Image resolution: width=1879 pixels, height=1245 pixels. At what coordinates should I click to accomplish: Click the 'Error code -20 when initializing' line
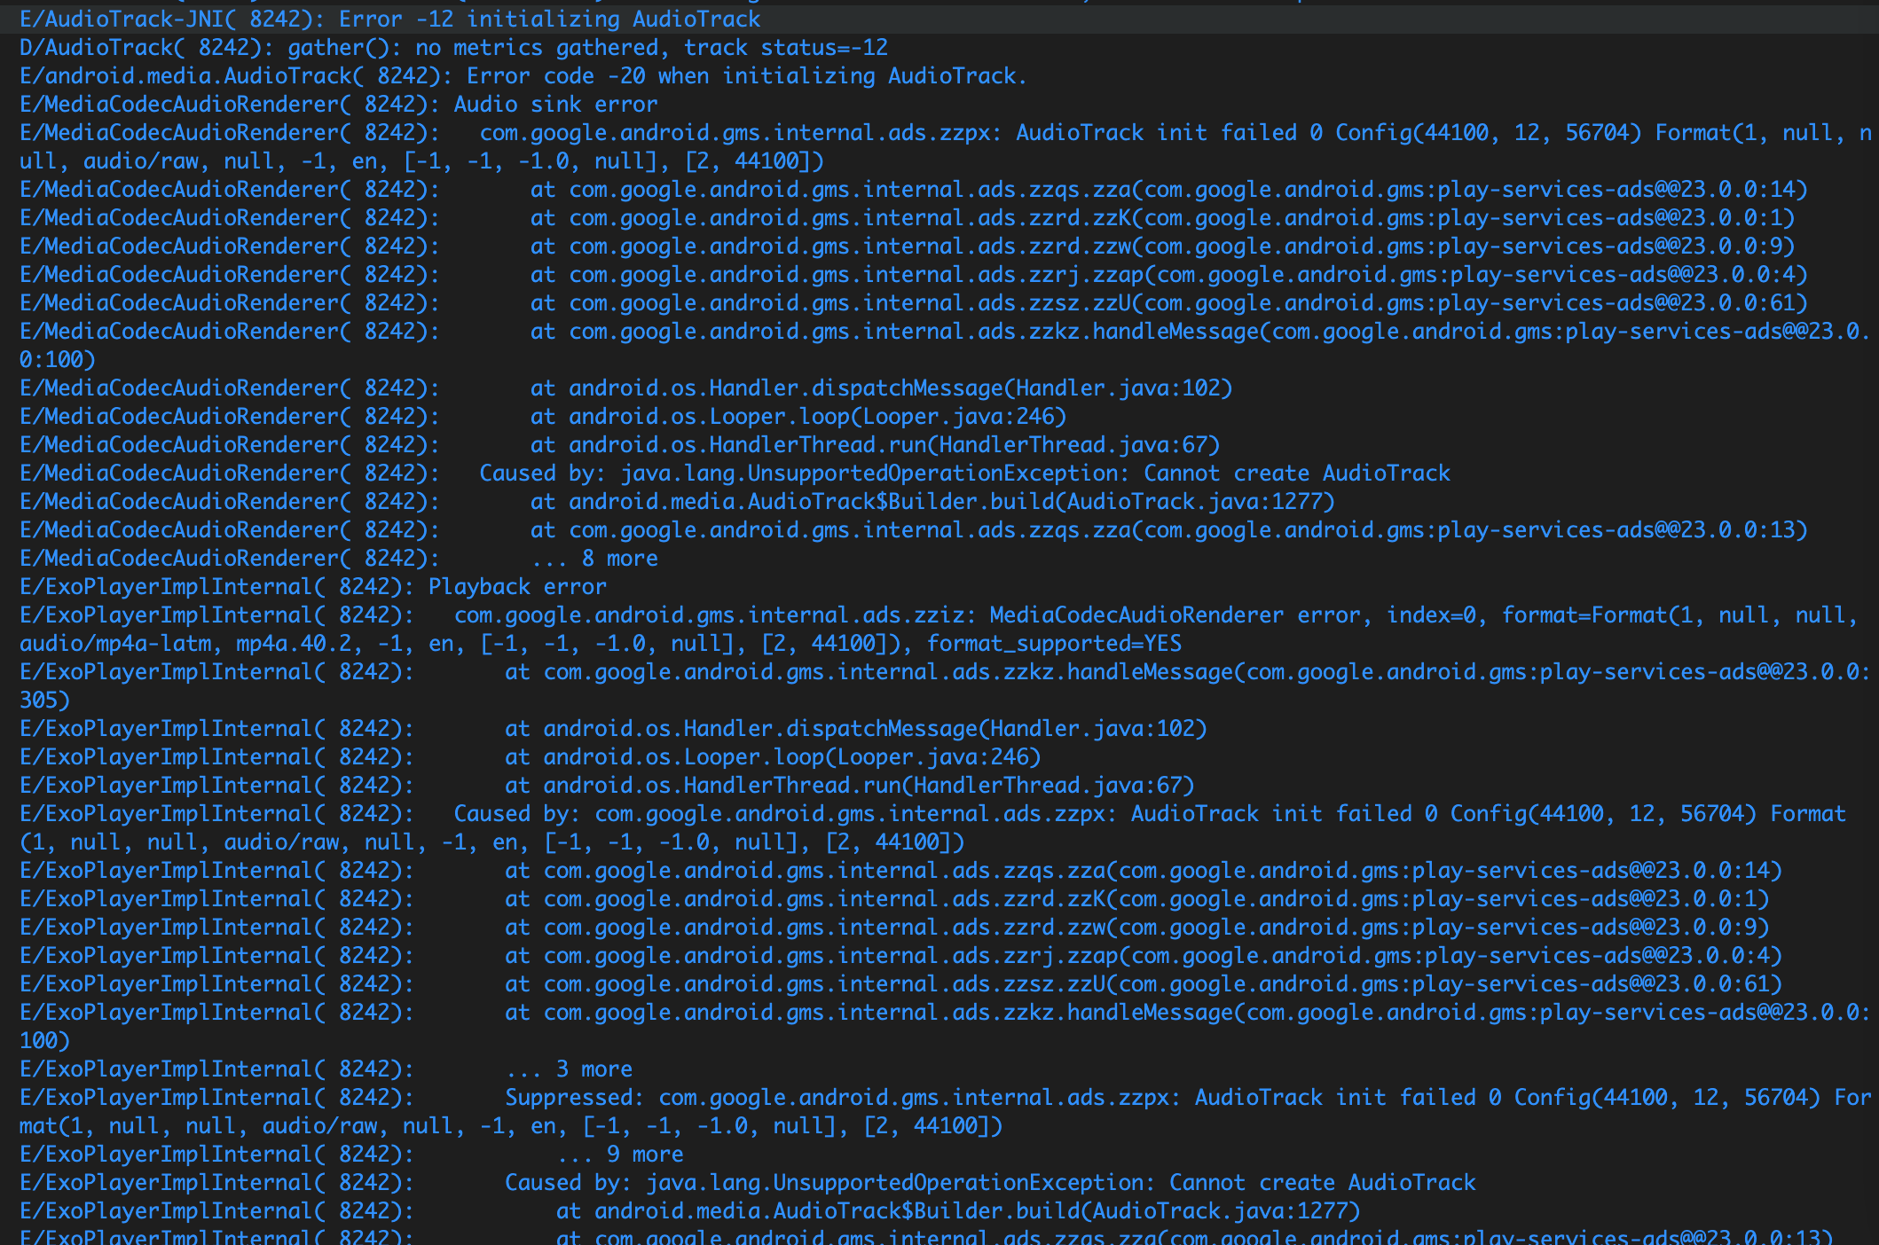670,76
